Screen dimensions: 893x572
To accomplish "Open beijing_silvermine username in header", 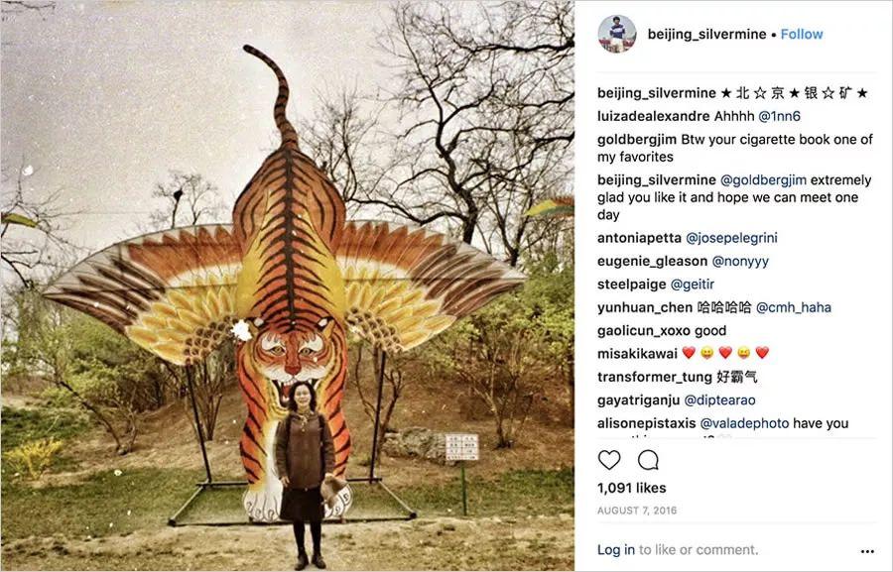I will [706, 34].
